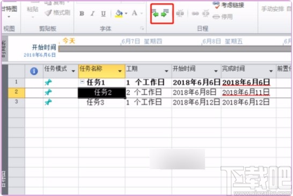Click the Link Tasks chain icon

[195, 13]
